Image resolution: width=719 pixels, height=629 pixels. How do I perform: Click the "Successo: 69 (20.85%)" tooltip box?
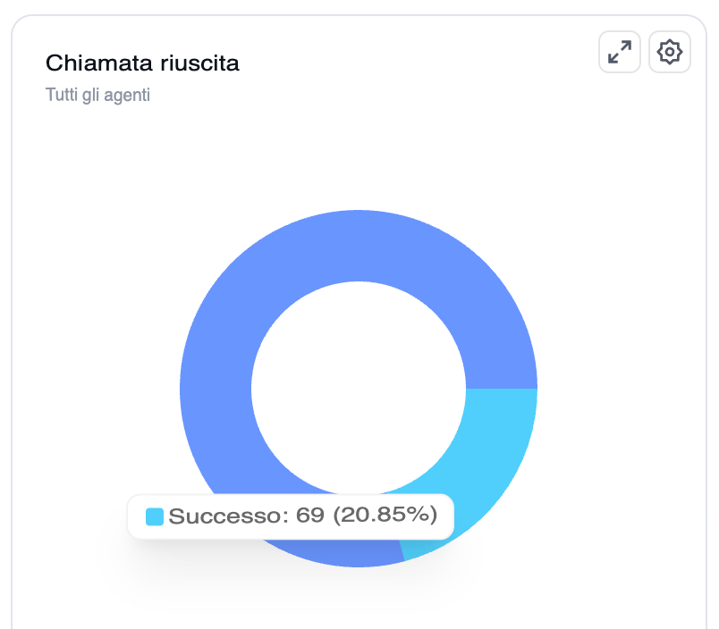[x=291, y=516]
